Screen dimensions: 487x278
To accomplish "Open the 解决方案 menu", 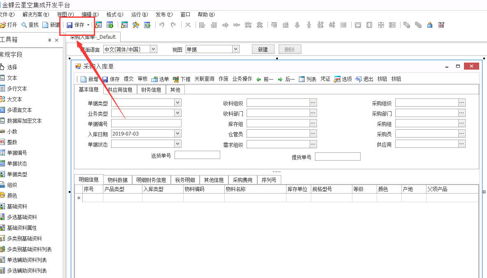I will coord(36,14).
